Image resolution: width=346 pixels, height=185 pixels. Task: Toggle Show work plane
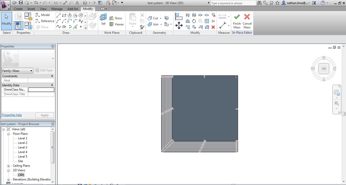click(116, 18)
